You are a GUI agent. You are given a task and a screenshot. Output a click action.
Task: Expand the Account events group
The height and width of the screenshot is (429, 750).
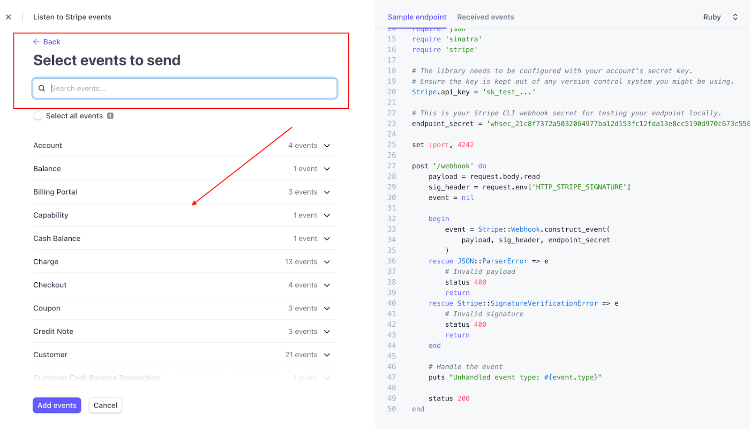pyautogui.click(x=327, y=146)
